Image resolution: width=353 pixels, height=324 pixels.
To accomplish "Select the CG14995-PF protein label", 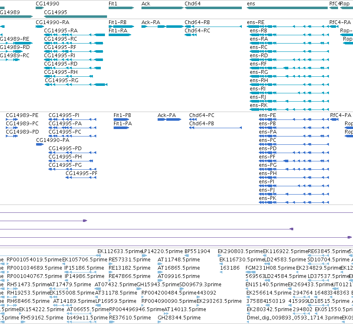I will click(x=81, y=173).
